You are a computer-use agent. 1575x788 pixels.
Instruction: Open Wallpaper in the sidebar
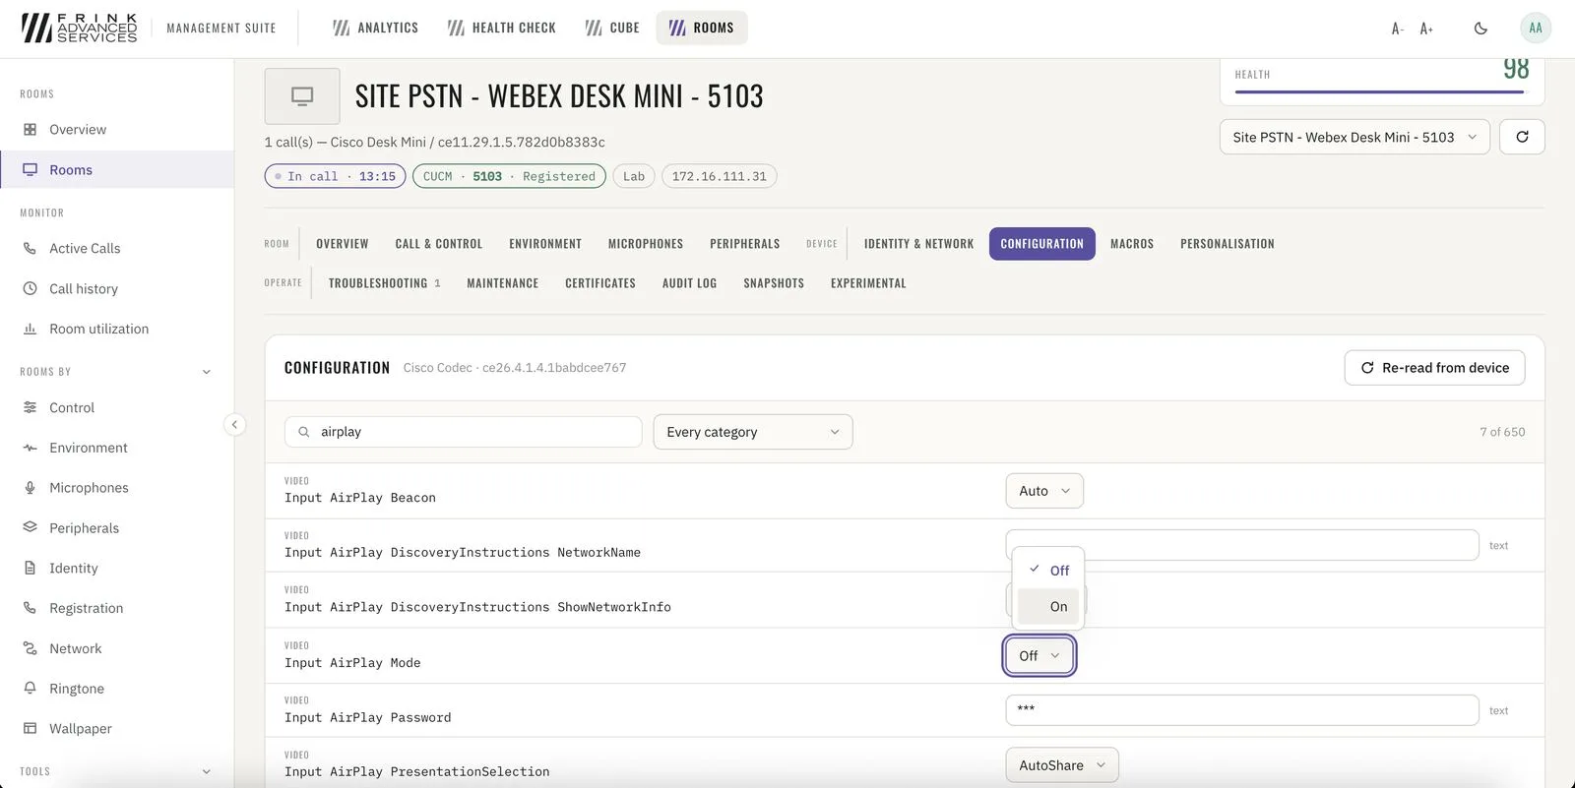point(117,729)
